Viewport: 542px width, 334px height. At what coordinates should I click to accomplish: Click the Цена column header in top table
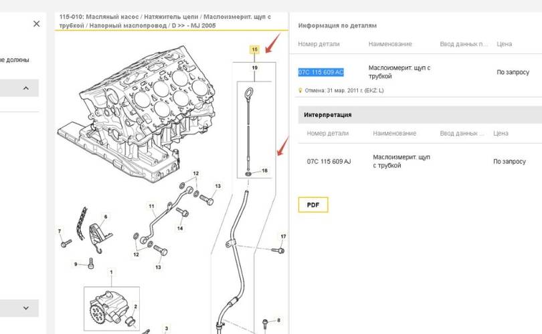point(505,44)
